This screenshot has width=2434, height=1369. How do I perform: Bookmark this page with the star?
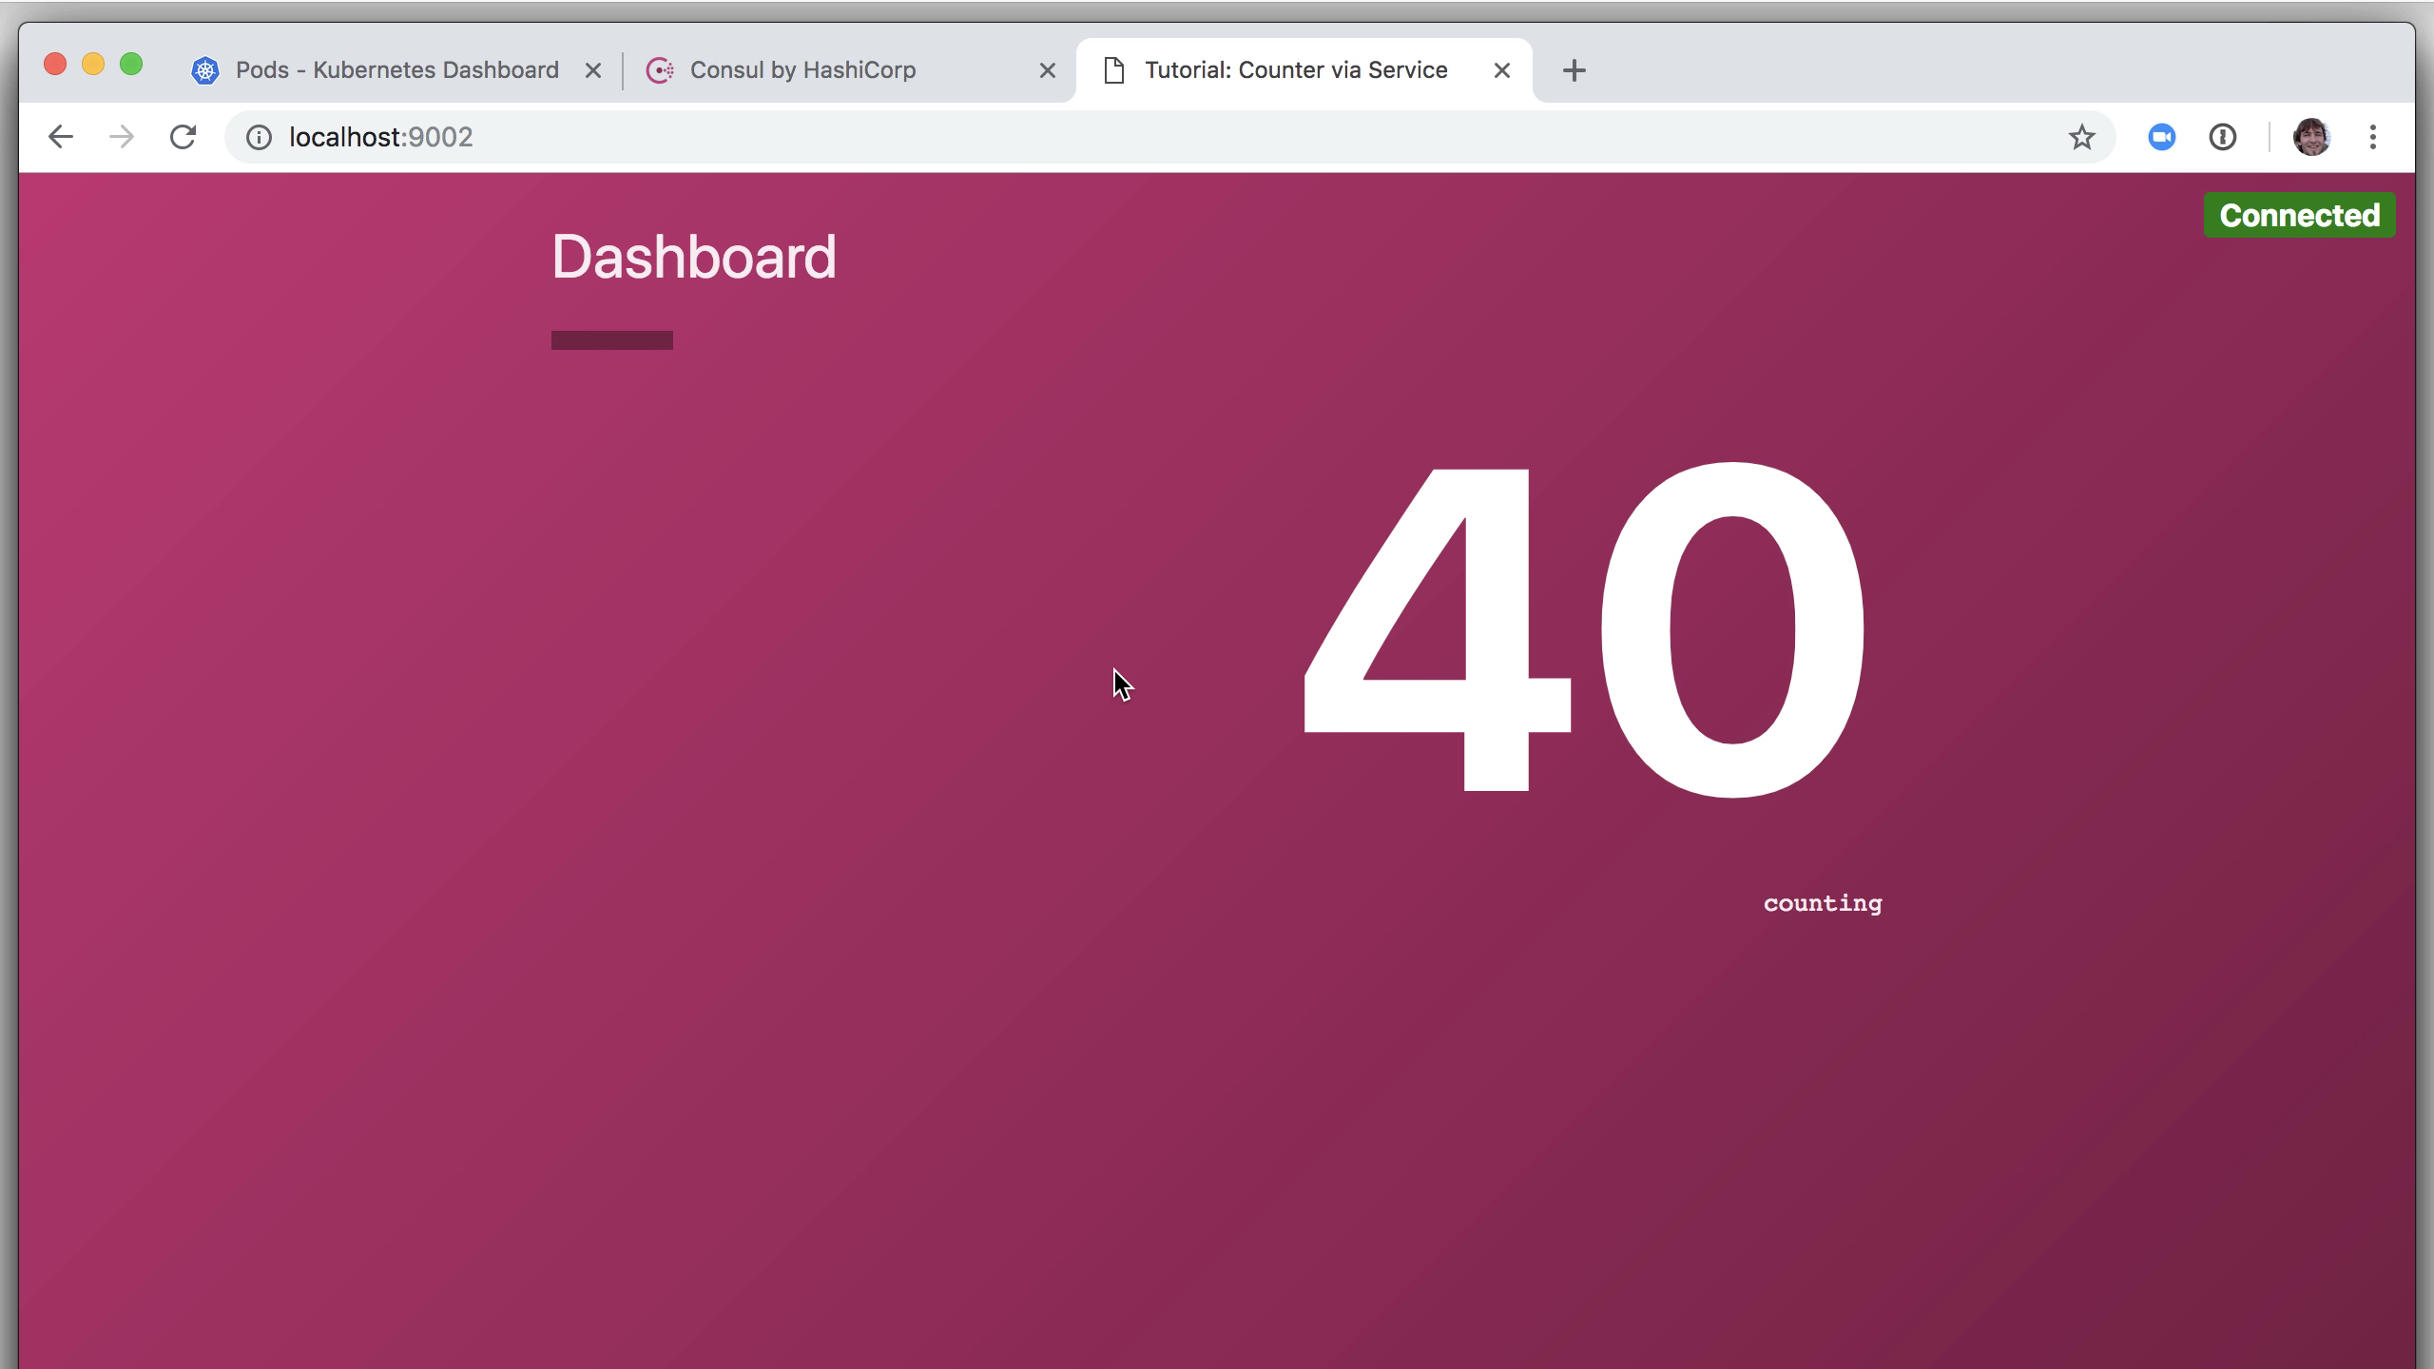2081,137
